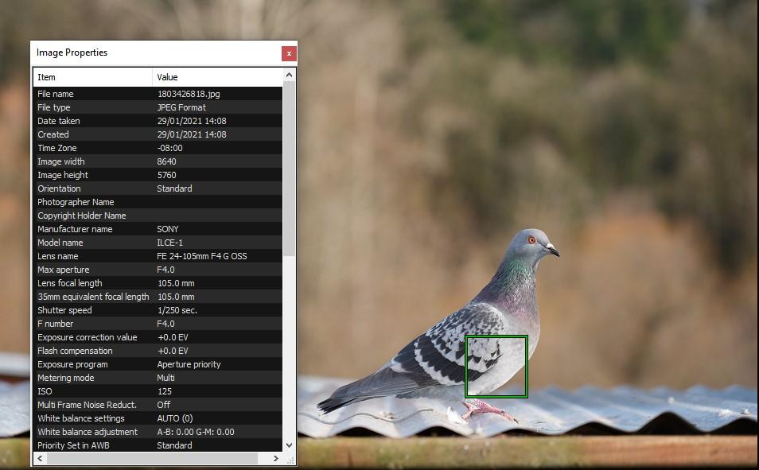Select the Max aperture label
The image size is (759, 470).
click(x=64, y=270)
